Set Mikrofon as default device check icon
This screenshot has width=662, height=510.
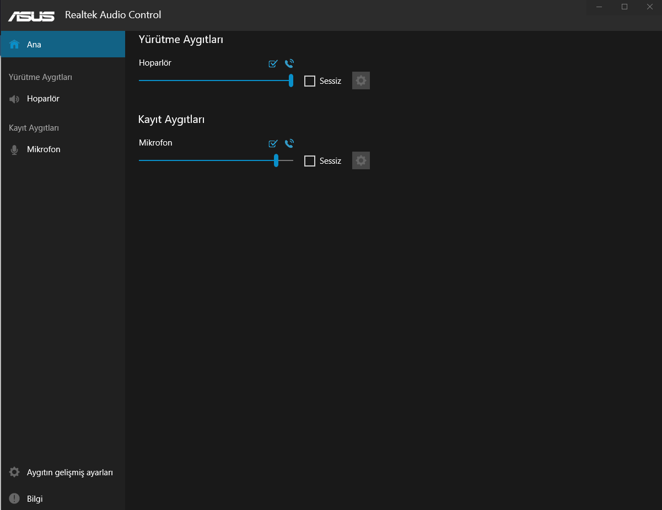point(273,143)
